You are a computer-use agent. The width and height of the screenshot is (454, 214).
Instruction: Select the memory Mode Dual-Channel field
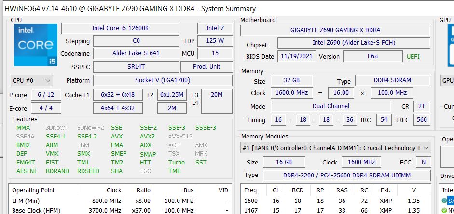(x=330, y=106)
